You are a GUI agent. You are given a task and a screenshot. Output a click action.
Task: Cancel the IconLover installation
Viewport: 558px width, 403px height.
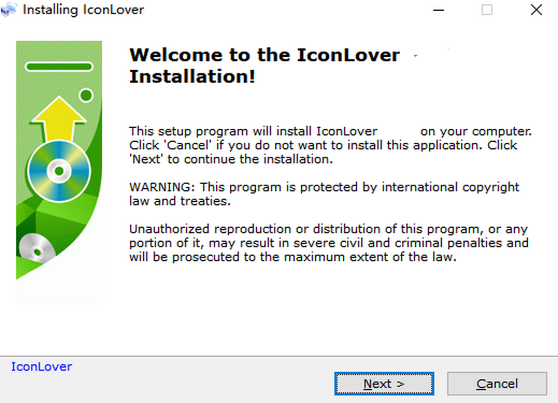pyautogui.click(x=497, y=384)
